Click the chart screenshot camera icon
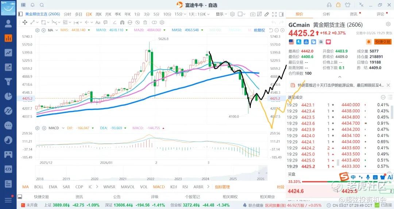Screen dimensions: 394x209 (252, 14)
